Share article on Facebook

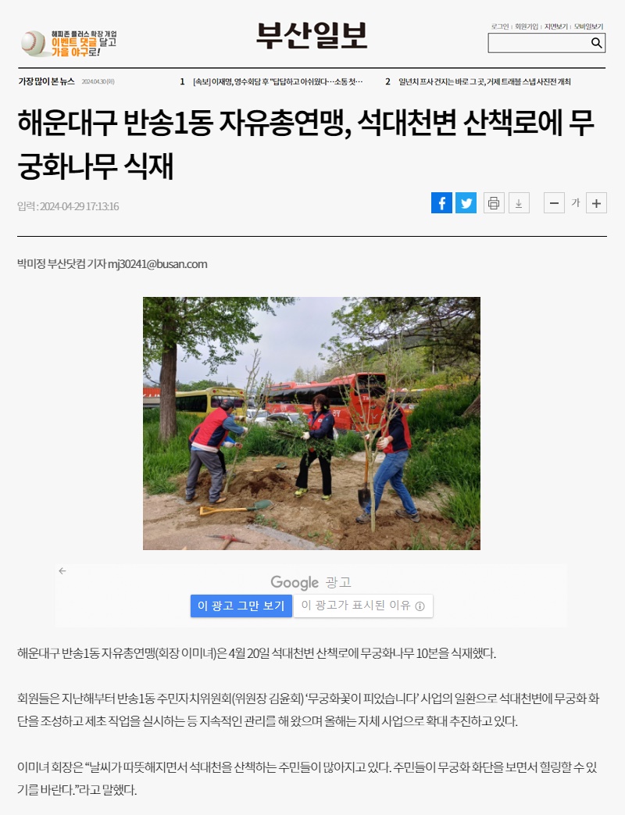(441, 202)
